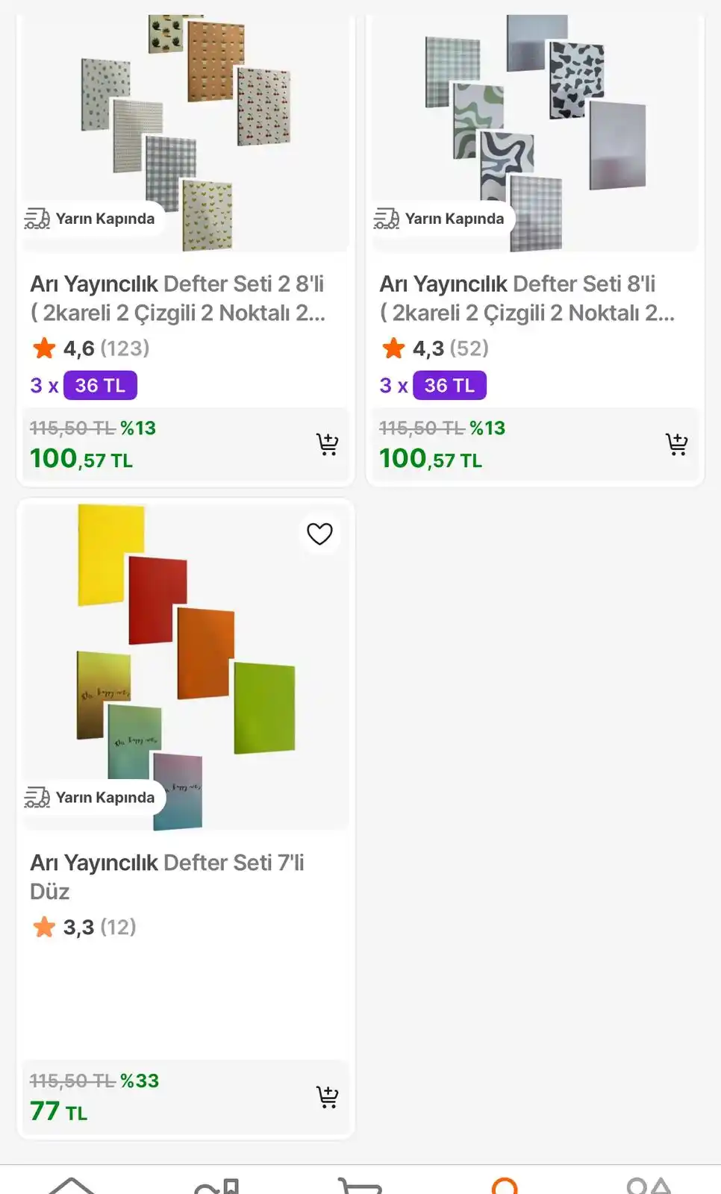Viewport: 721px width, 1194px height.
Task: Tap the 3 x 36 TL installment badge on first product
Action: [x=84, y=386]
